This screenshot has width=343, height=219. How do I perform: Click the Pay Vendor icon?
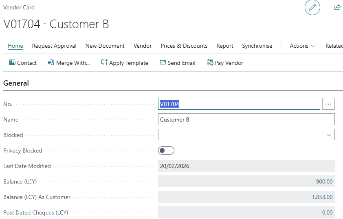[210, 63]
